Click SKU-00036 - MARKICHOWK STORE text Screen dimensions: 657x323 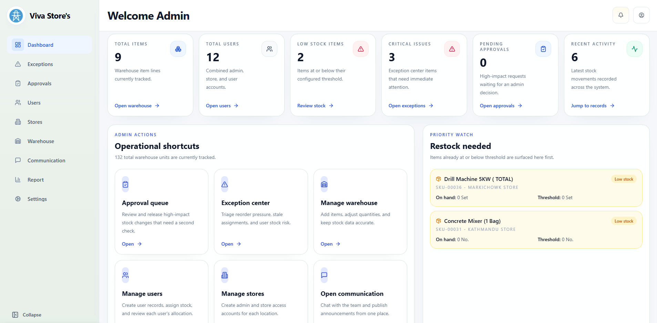point(477,187)
